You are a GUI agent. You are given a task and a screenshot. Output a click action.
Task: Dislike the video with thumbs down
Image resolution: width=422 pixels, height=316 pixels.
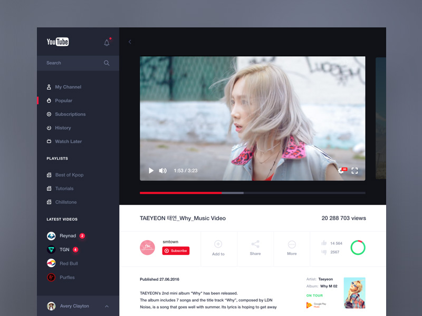pos(324,252)
